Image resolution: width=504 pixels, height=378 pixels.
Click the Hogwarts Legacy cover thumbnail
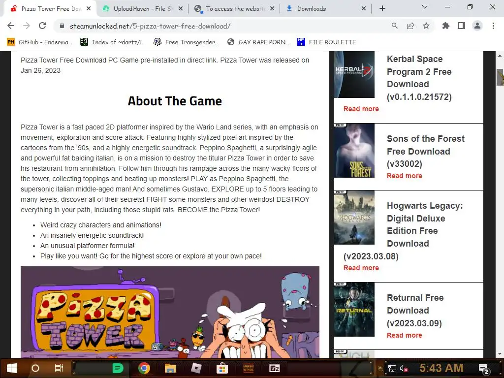click(354, 217)
